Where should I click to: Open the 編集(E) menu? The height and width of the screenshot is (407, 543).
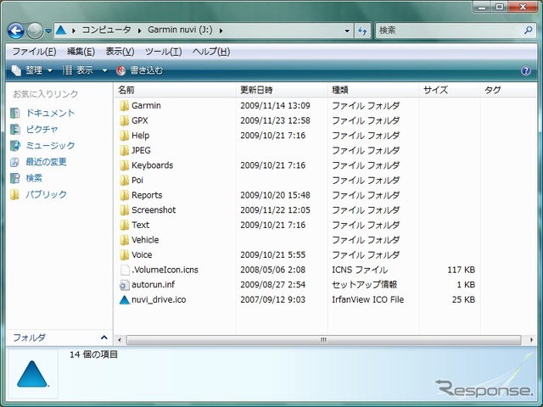(x=81, y=52)
